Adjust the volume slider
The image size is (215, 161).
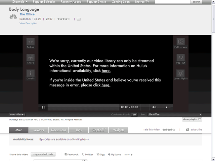pos(166,107)
